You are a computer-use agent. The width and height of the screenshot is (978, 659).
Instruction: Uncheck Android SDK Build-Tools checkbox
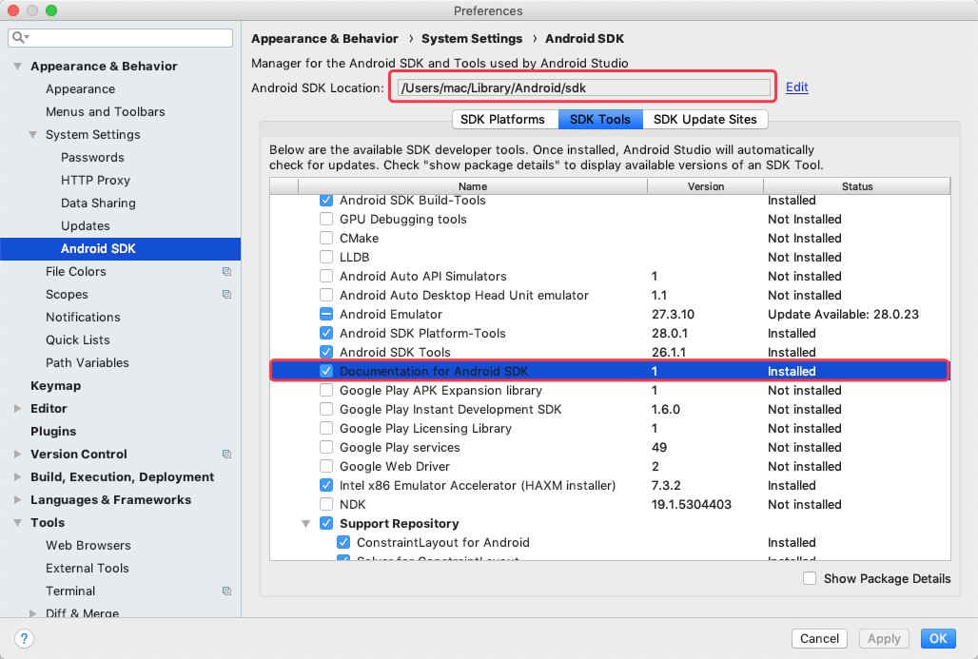(325, 200)
